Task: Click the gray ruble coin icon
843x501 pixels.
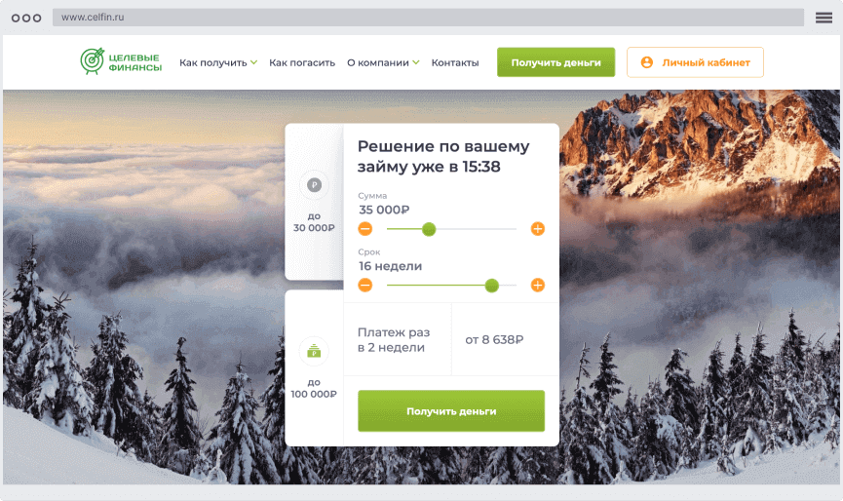Action: (314, 185)
